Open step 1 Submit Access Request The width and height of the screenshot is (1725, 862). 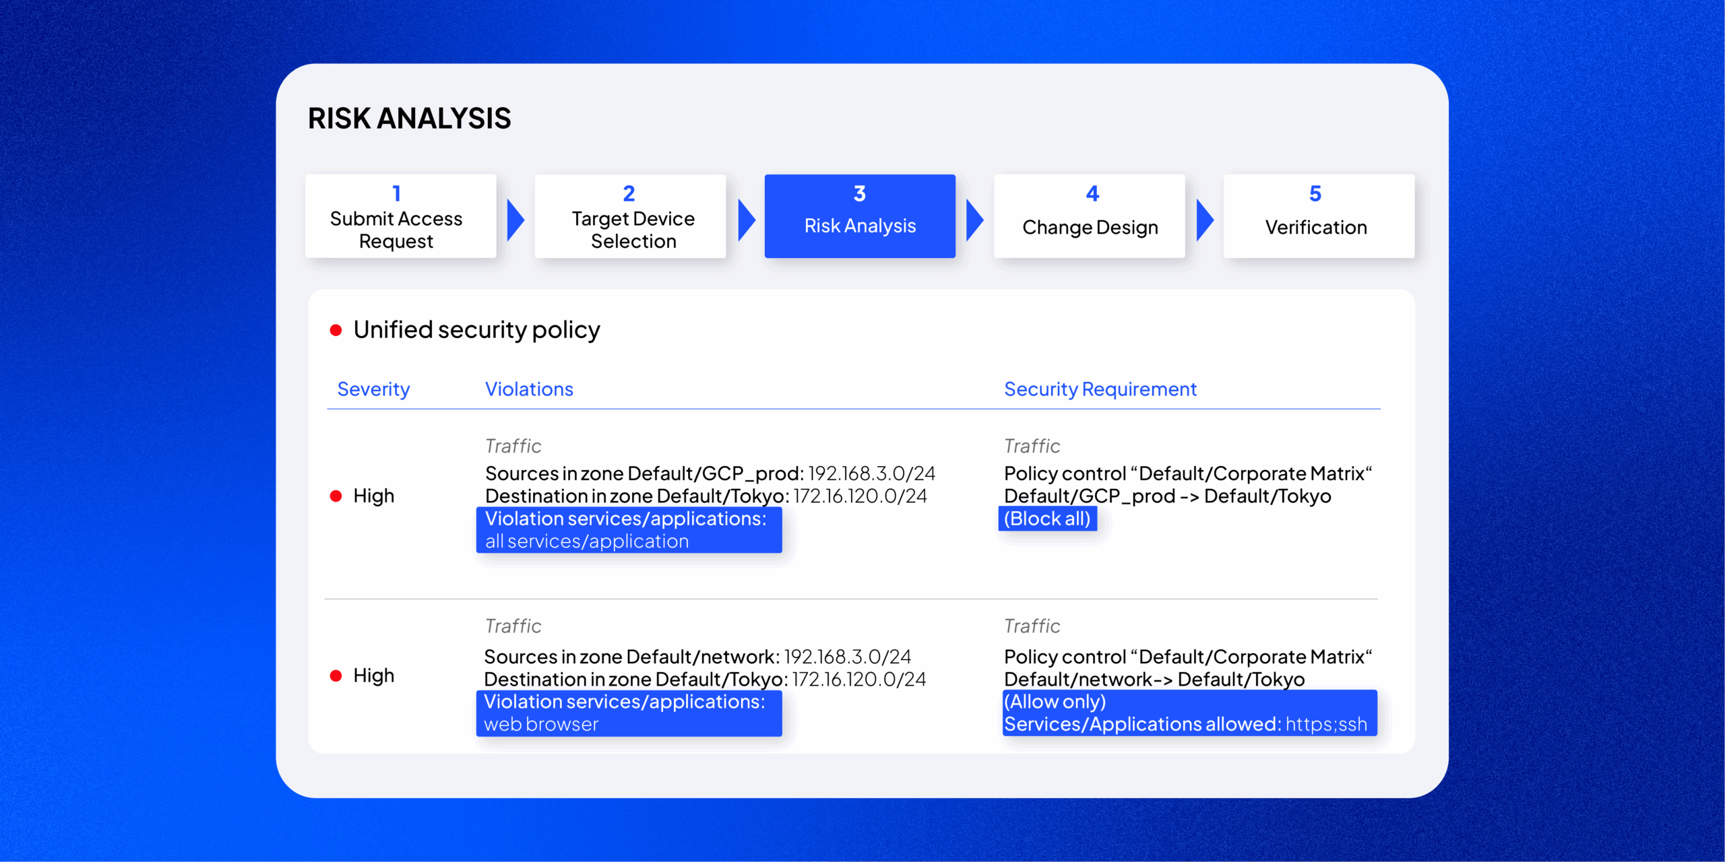400,216
